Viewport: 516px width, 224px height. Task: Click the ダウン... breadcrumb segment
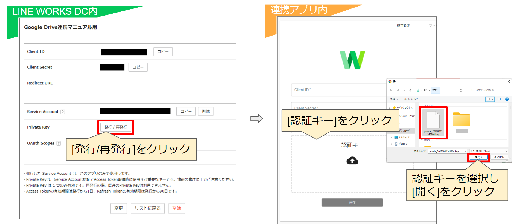click(436, 90)
